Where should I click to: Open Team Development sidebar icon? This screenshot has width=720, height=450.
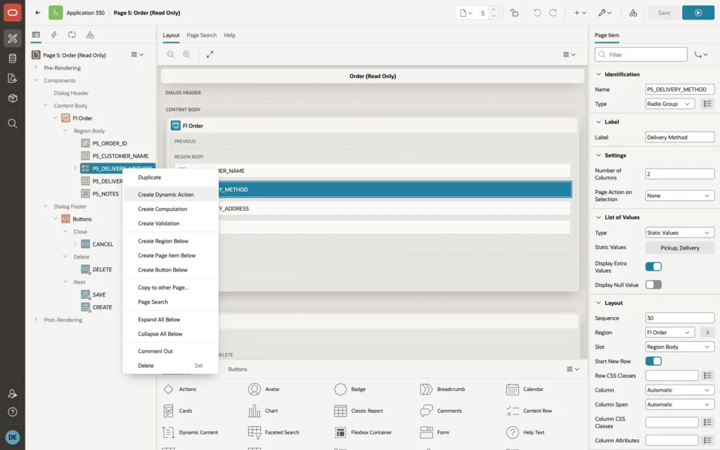[x=13, y=78]
